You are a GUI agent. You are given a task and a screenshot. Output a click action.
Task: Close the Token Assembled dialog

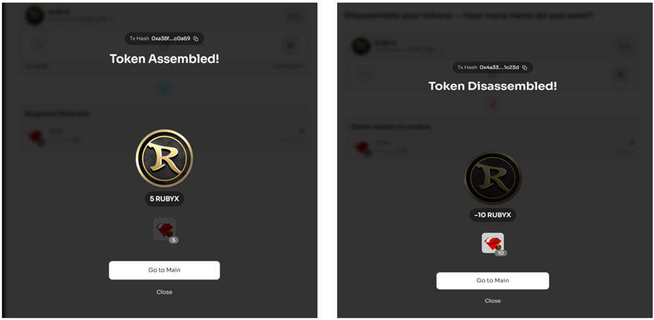click(164, 292)
